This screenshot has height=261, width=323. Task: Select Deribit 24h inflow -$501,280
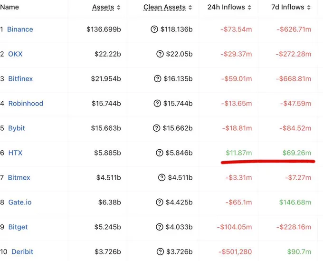235,251
